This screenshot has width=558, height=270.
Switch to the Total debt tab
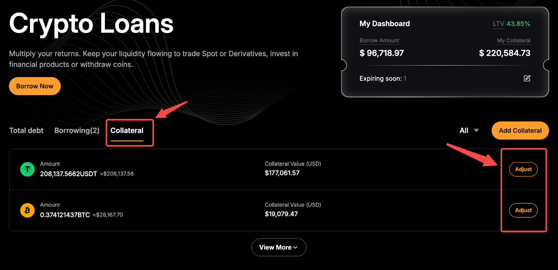click(26, 131)
